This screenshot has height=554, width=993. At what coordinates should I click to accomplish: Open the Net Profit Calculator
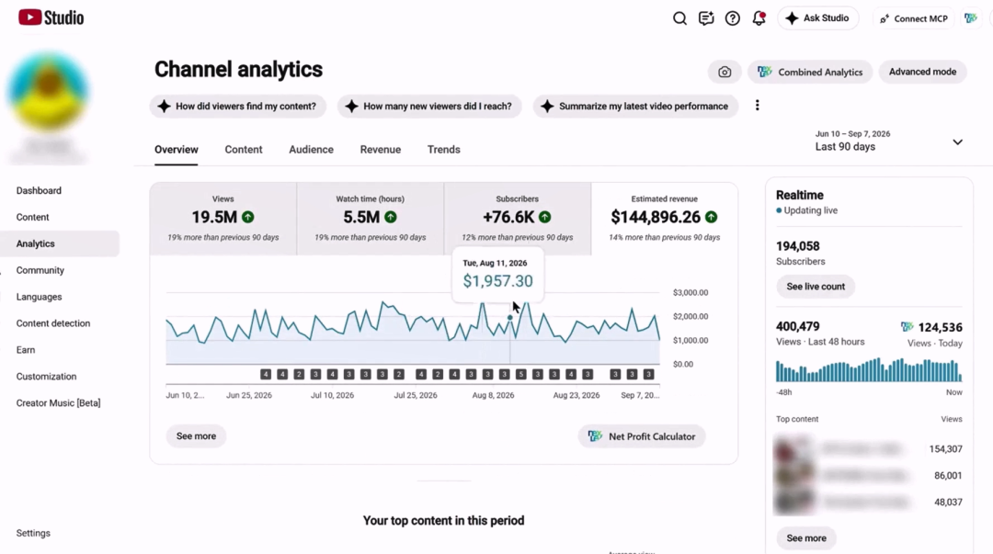coord(642,436)
